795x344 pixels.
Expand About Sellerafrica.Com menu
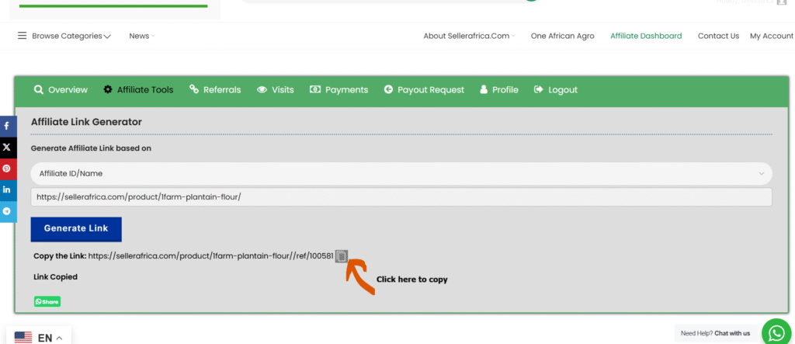click(469, 36)
